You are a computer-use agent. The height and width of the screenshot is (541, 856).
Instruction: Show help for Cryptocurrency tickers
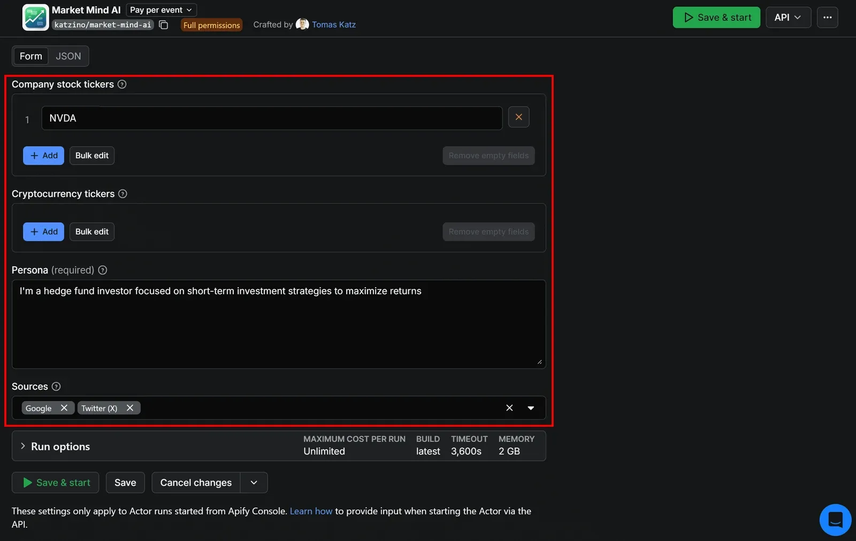point(123,194)
